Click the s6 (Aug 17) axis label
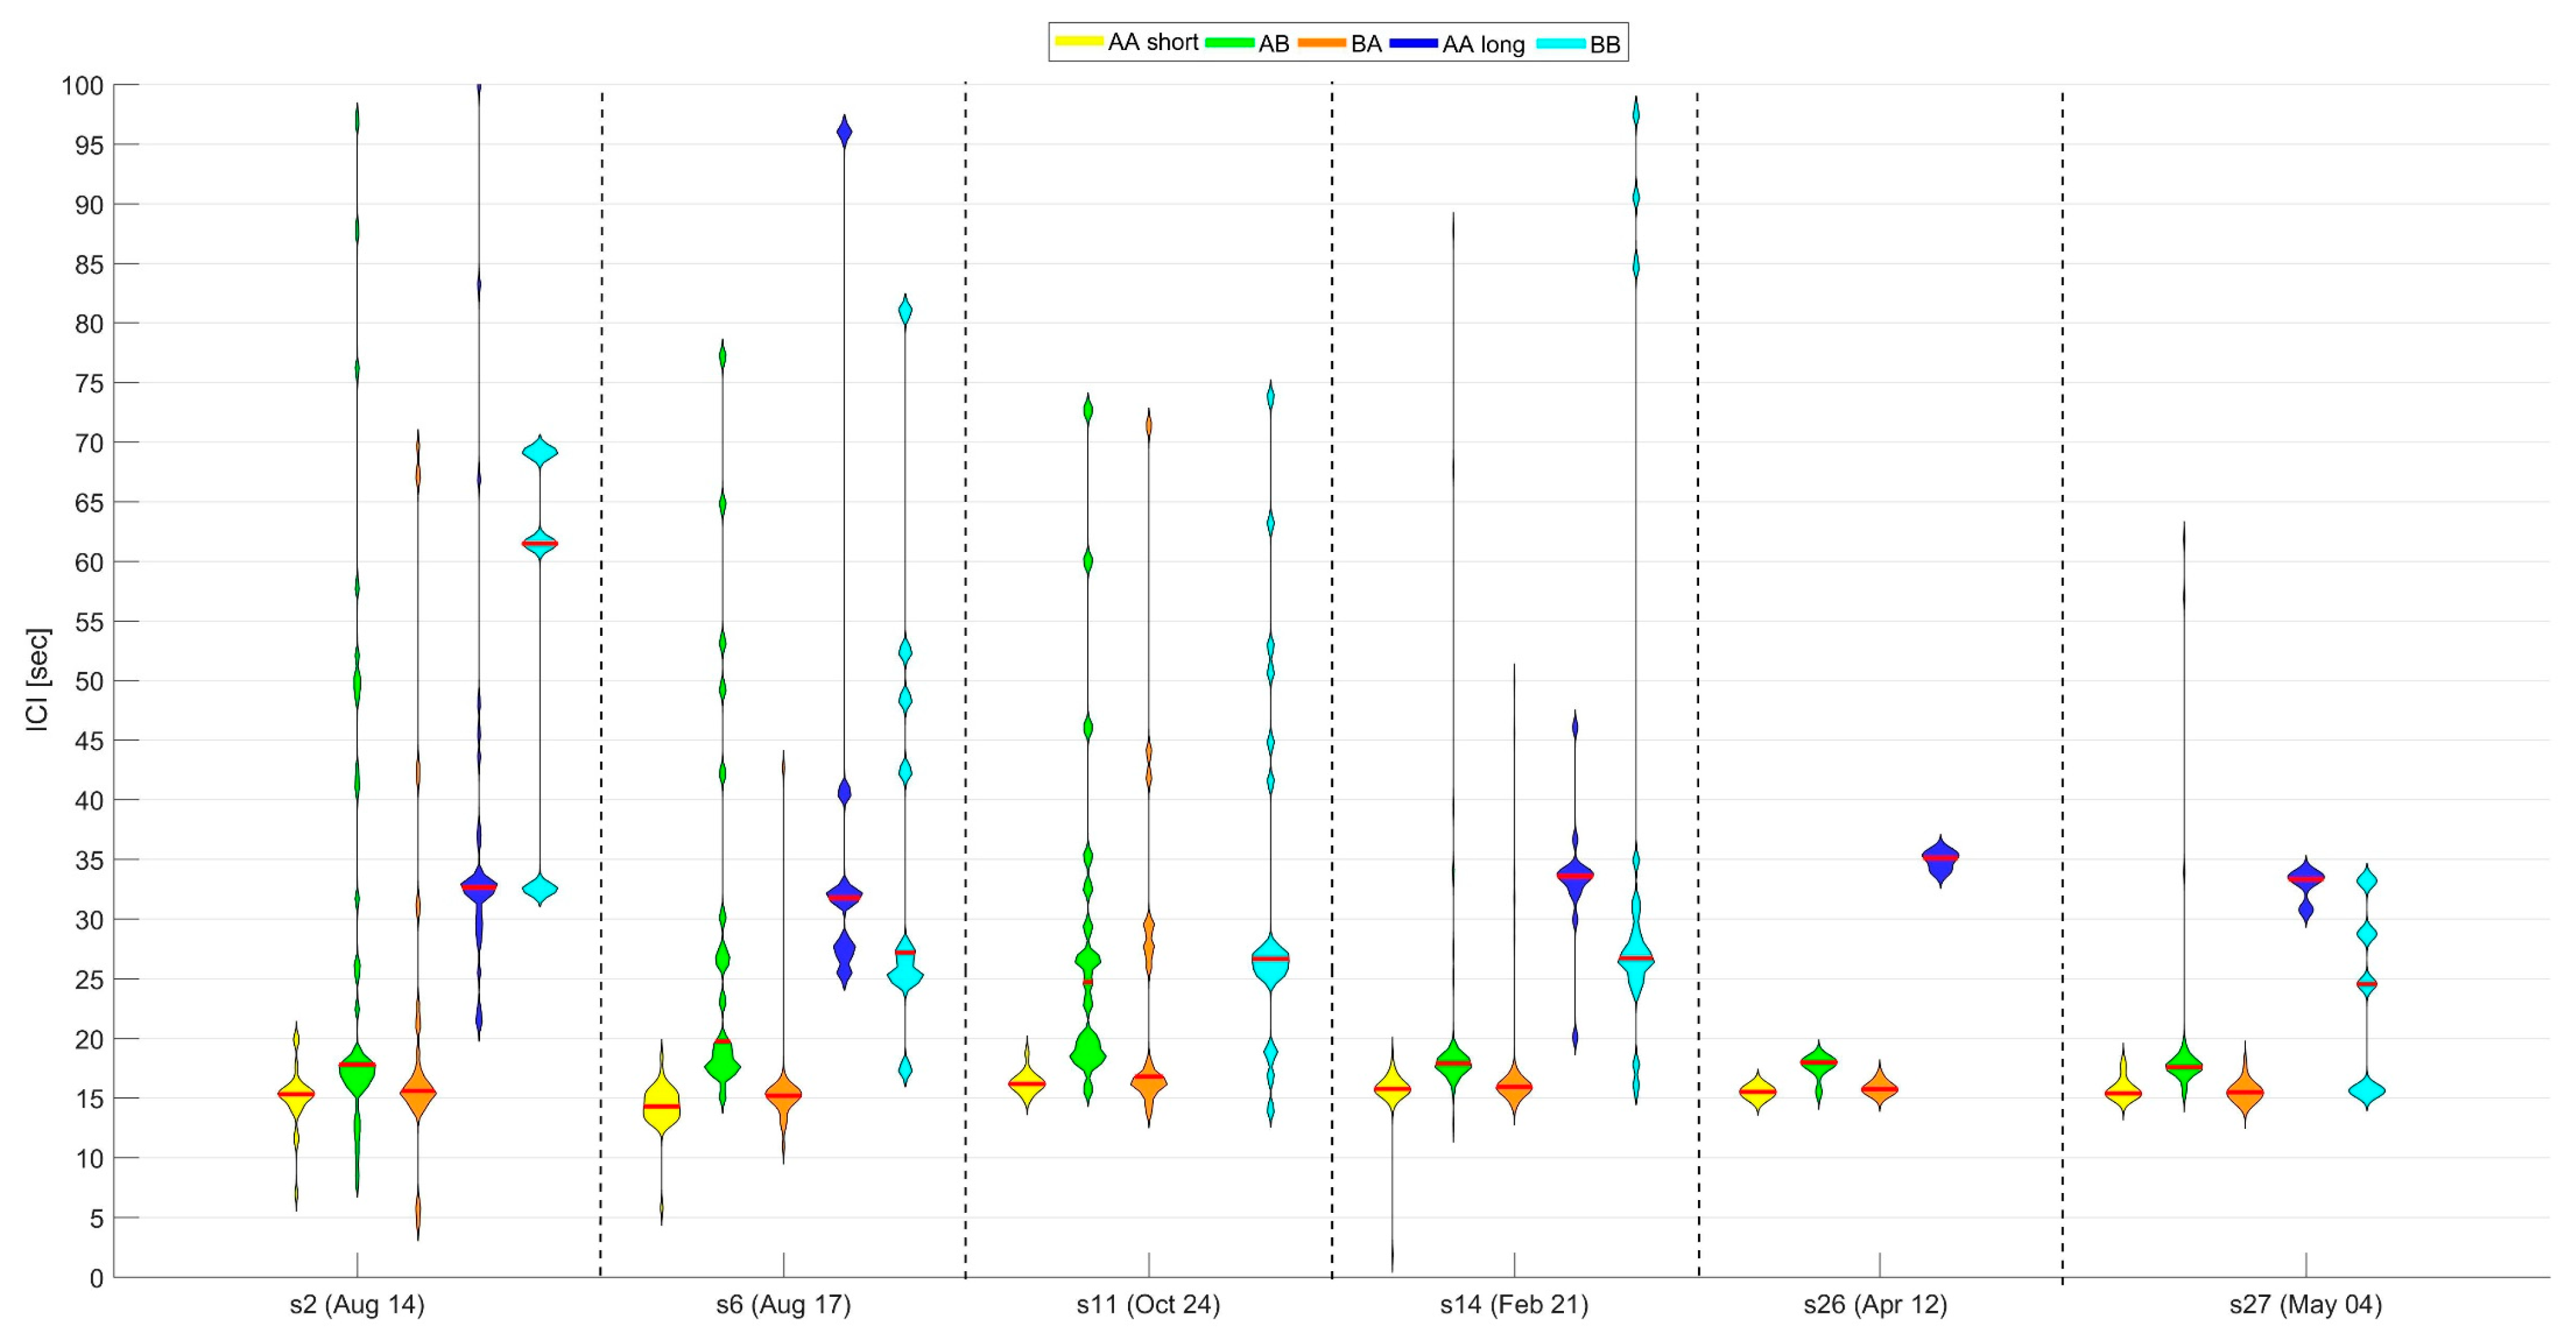The height and width of the screenshot is (1343, 2576). tap(783, 1305)
